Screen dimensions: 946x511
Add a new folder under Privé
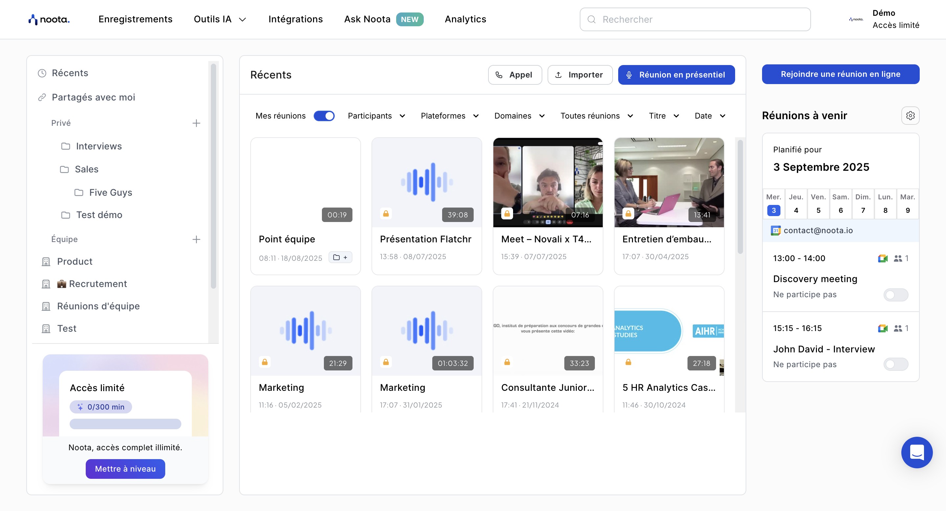tap(196, 123)
